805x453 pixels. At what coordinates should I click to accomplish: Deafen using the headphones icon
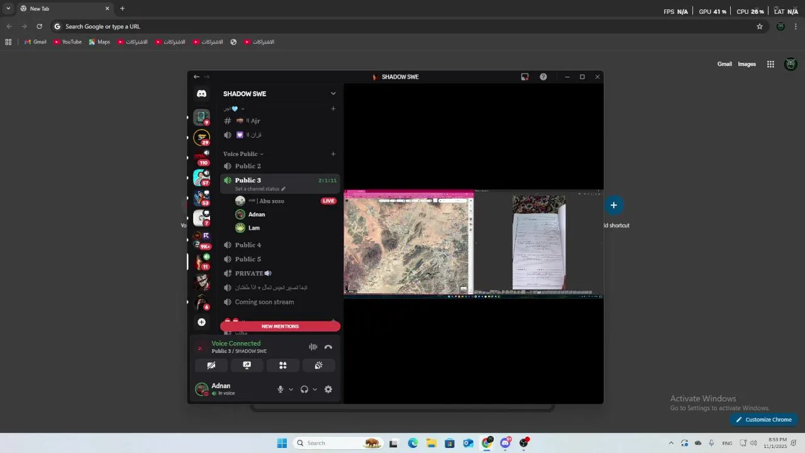click(x=304, y=389)
